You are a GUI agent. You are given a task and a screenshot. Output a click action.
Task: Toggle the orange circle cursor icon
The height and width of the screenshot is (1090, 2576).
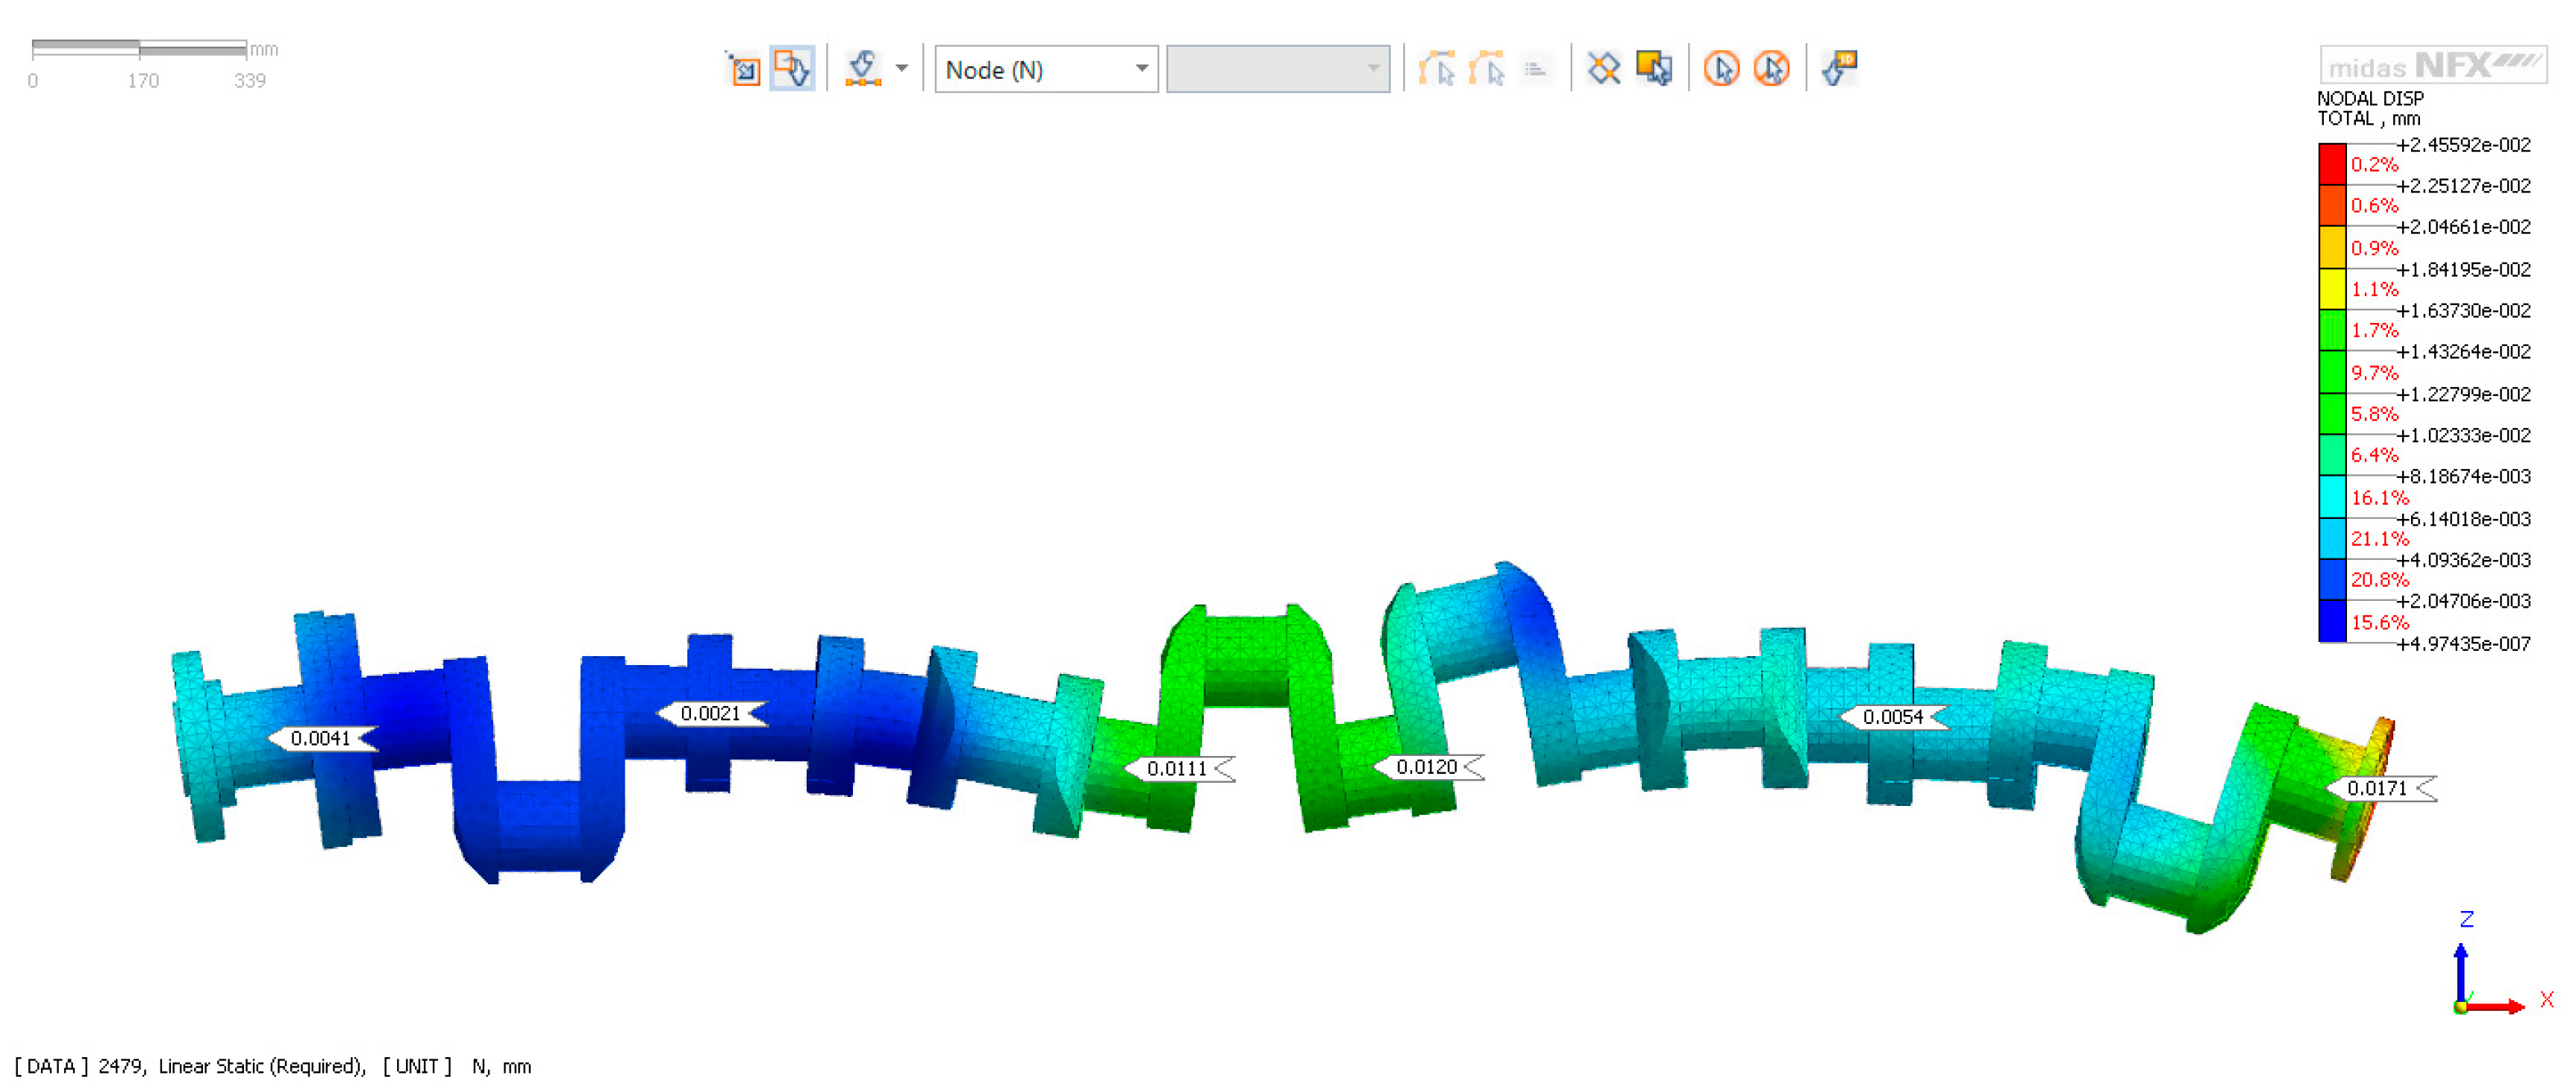tap(1721, 69)
